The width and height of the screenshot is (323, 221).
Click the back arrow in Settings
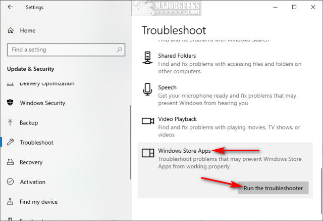tap(10, 7)
